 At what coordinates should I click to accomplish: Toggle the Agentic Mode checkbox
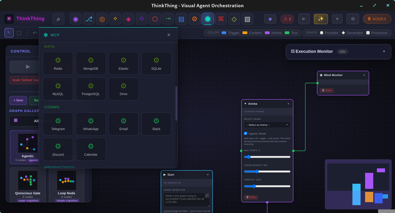coord(246,133)
